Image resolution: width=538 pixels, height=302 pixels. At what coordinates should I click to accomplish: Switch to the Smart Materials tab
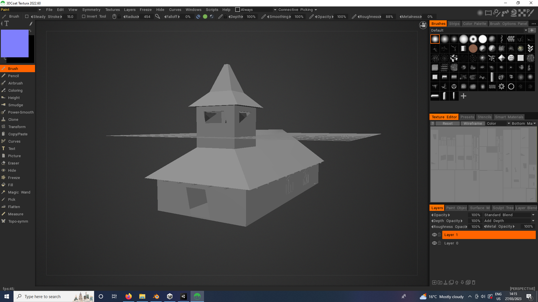coord(509,117)
